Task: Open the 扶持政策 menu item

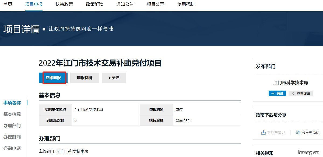Action: click(x=64, y=4)
